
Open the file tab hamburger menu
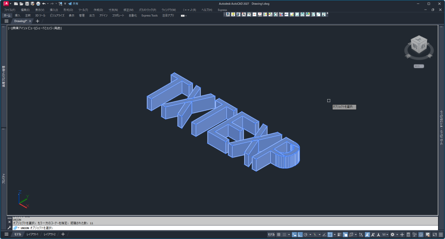[x=7, y=21]
